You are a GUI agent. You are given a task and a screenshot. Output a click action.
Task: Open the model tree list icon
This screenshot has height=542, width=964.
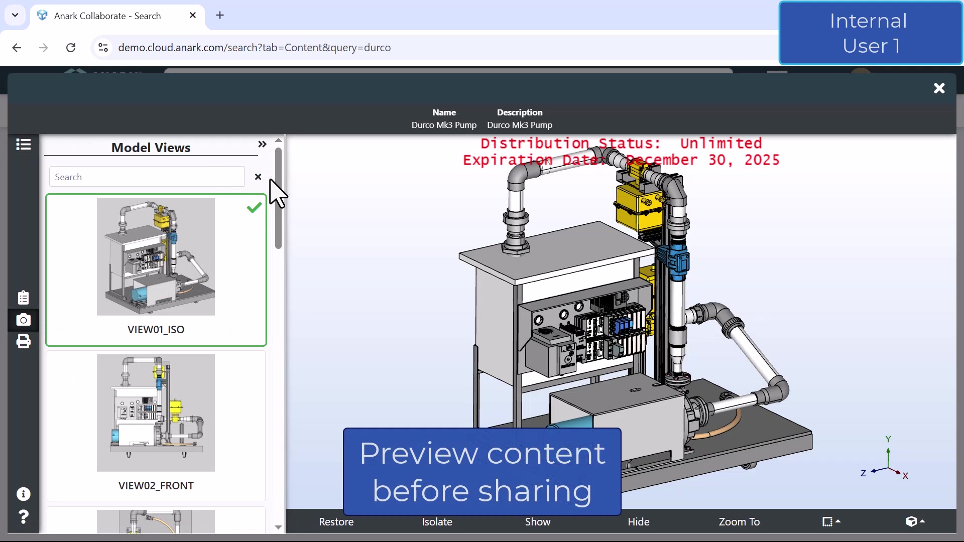(x=23, y=145)
